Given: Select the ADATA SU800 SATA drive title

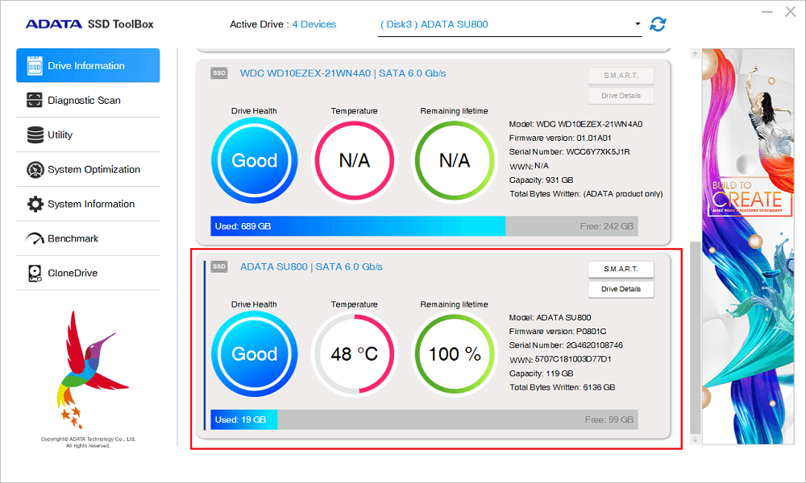Looking at the screenshot, I should pos(311,267).
